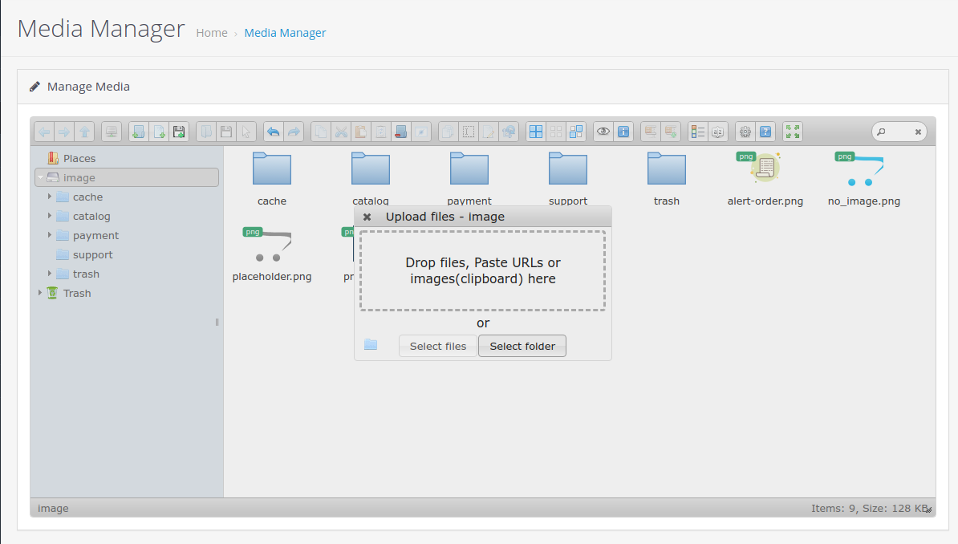
Task: Toggle icons view mode
Action: point(535,131)
